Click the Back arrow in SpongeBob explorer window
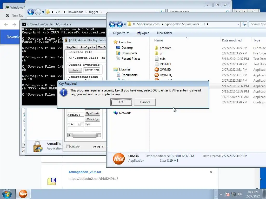 coord(112,24)
